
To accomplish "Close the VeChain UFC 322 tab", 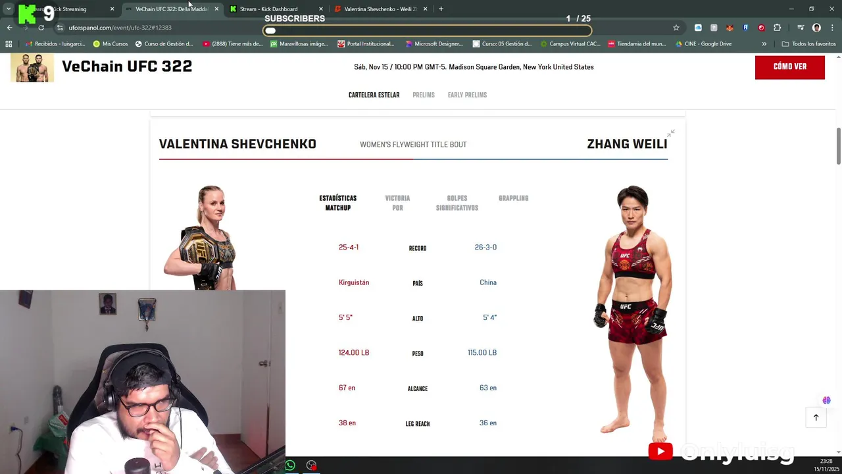I will [216, 9].
